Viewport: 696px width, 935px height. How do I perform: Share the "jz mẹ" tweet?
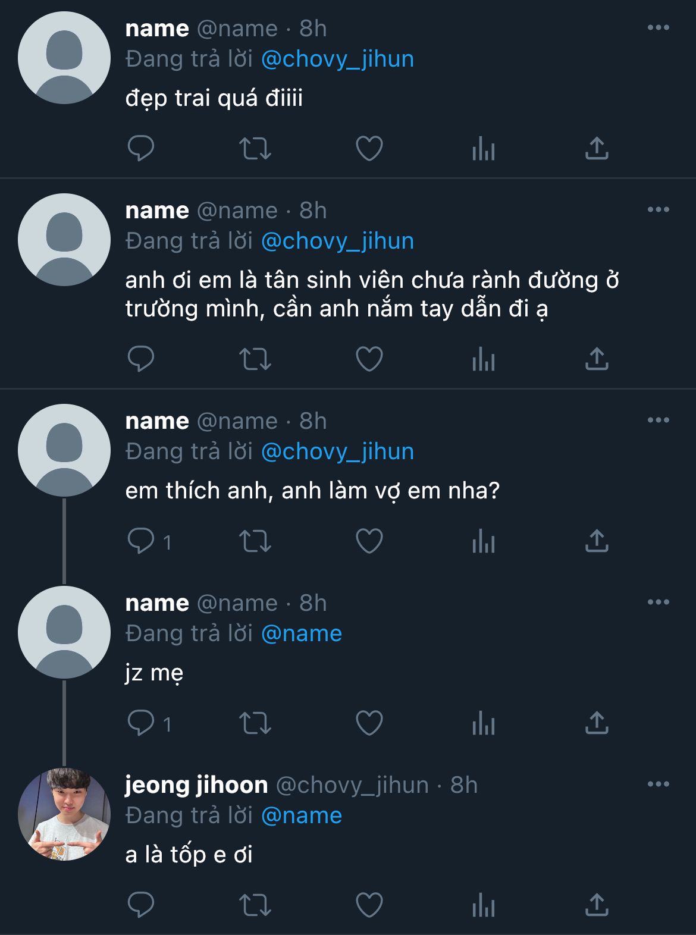596,723
